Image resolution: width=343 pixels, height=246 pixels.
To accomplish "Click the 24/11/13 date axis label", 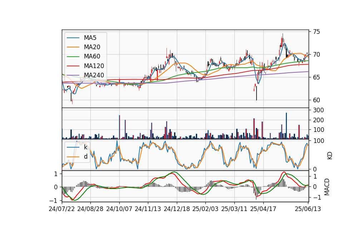I will coord(148,209).
